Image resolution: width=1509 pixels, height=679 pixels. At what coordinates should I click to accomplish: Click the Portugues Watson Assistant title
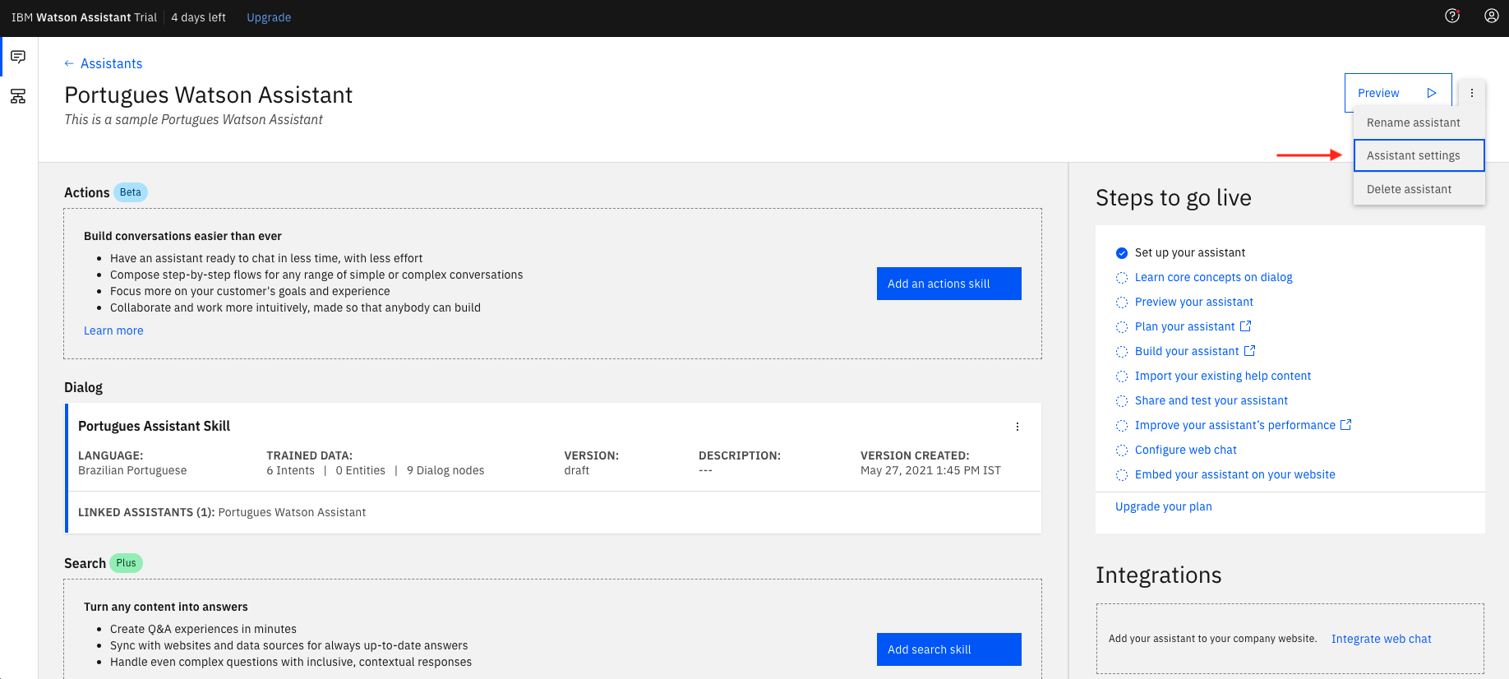[x=208, y=95]
